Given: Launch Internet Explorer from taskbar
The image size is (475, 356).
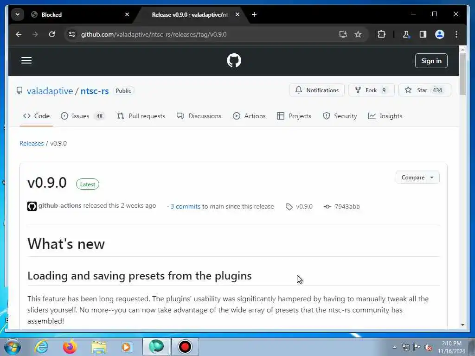Looking at the screenshot, I should click(x=41, y=347).
